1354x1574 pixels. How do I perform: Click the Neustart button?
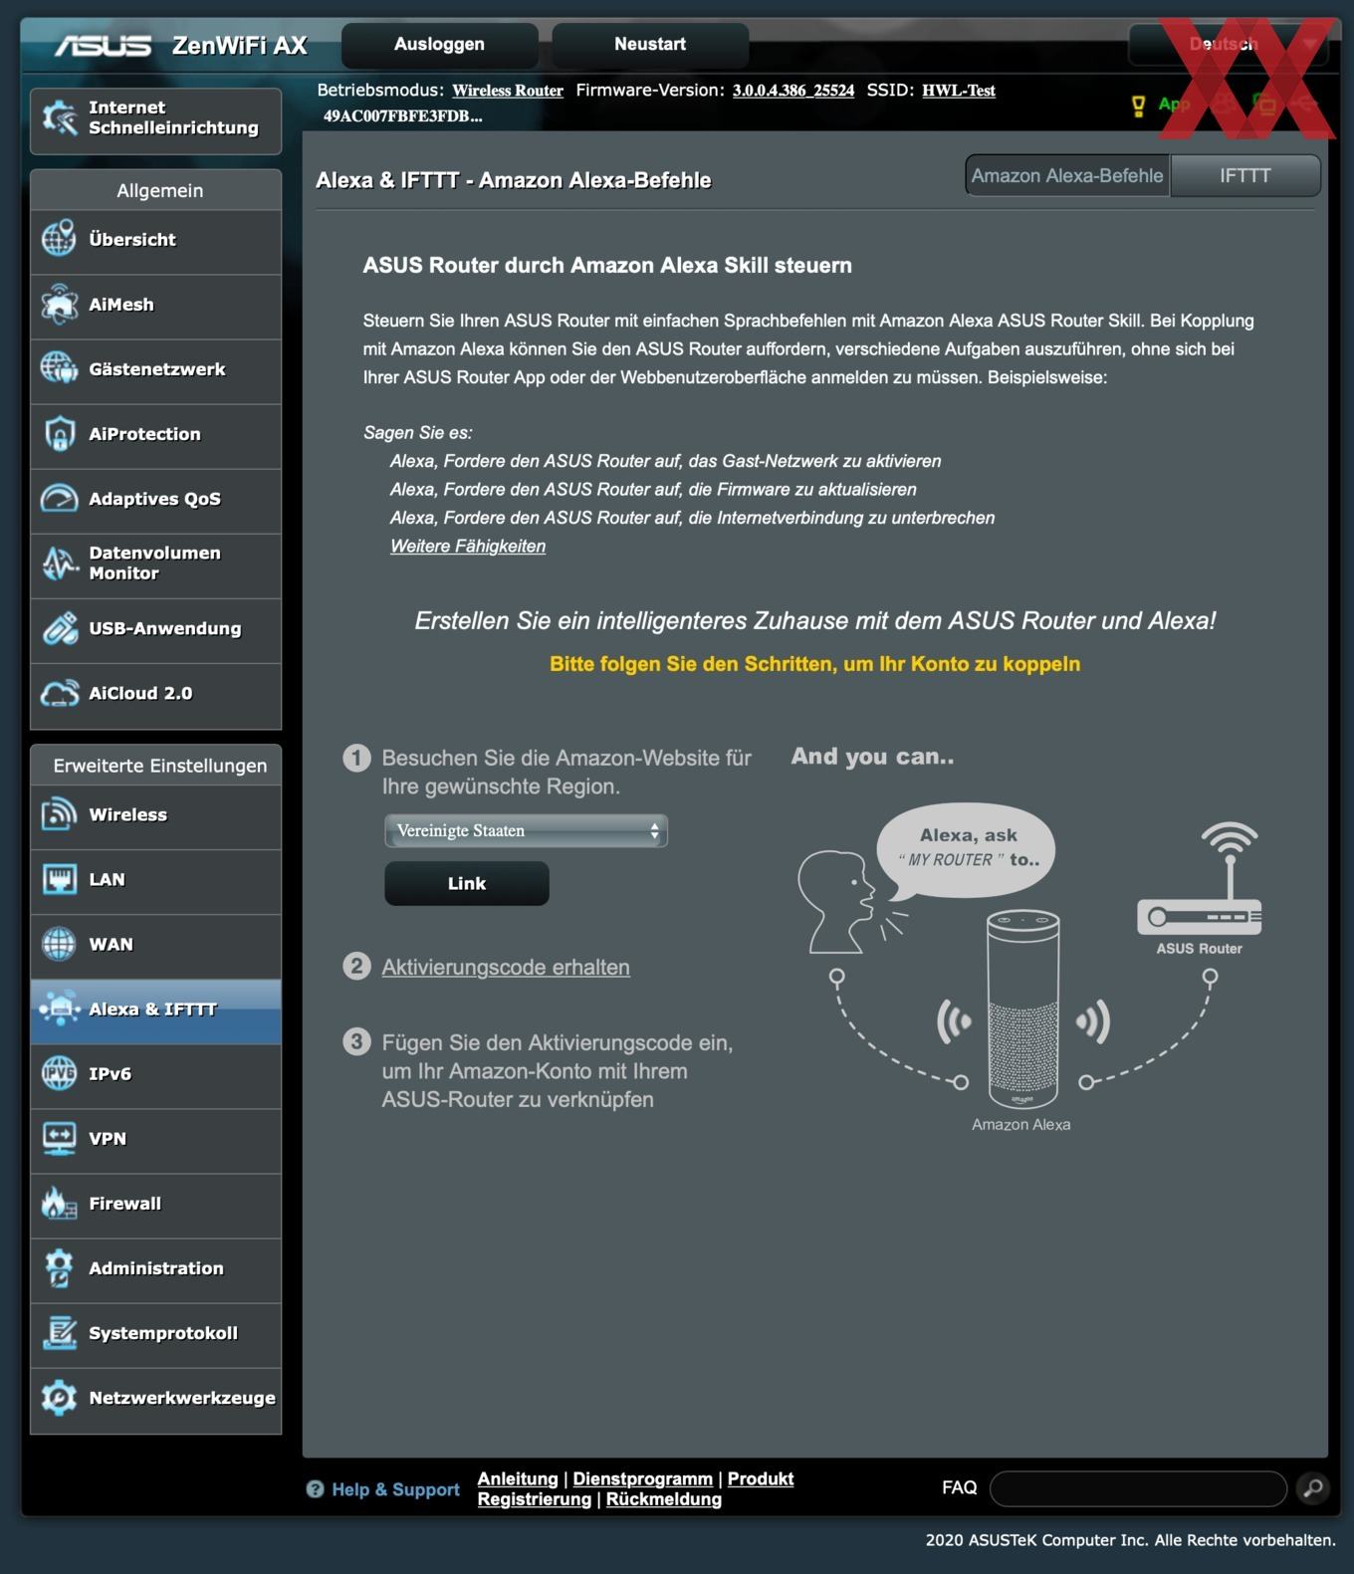(x=649, y=44)
